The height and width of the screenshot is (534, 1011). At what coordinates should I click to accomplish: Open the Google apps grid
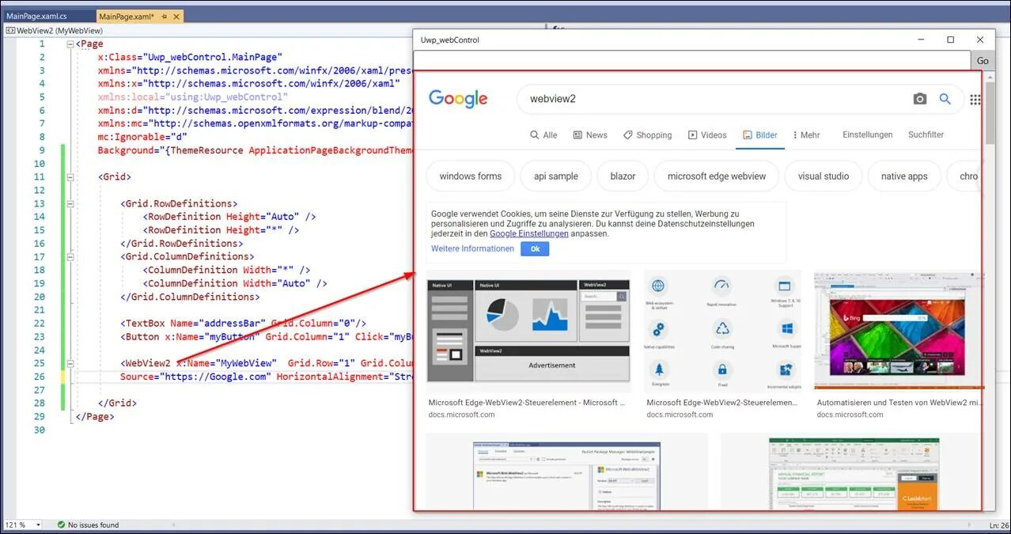[x=975, y=100]
